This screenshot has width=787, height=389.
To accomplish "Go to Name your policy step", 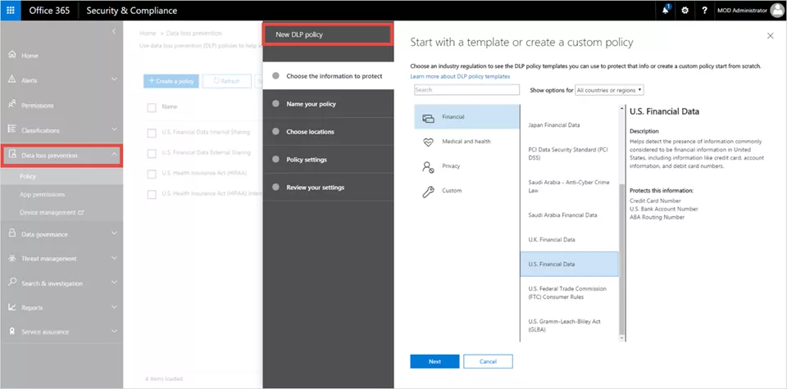I will [328, 104].
